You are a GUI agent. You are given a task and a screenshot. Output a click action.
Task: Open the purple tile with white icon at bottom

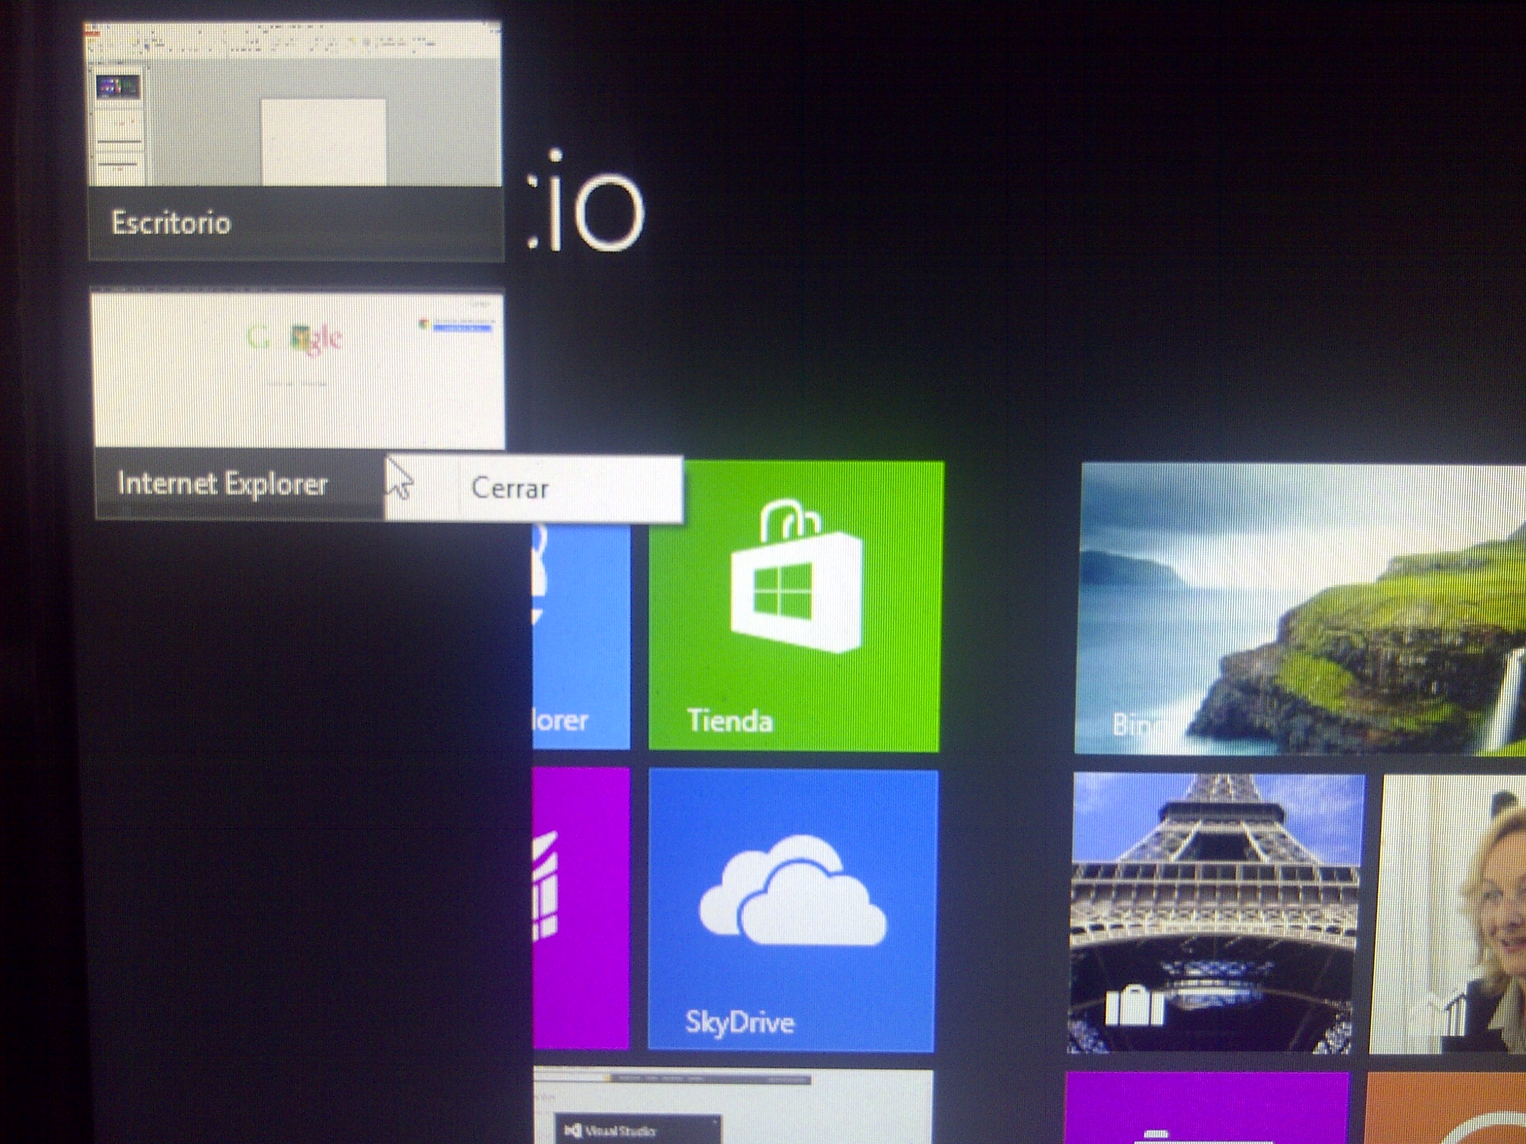pos(1207,1108)
